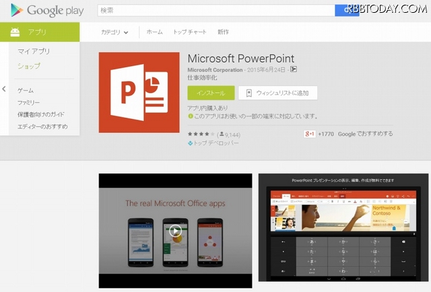Click the star rating row
This screenshot has height=292, width=431.
click(x=201, y=134)
